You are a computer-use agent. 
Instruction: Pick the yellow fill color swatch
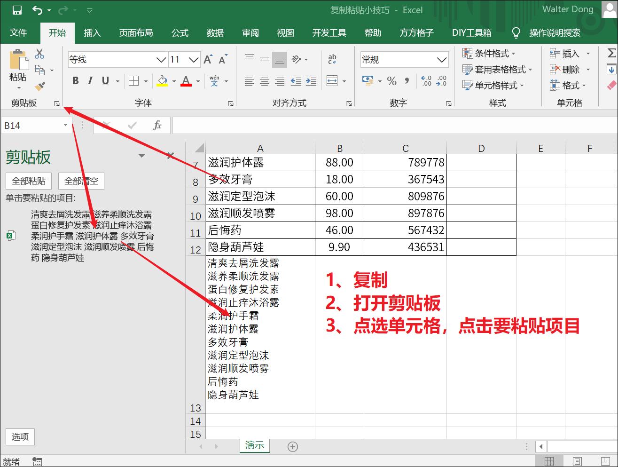click(x=162, y=86)
